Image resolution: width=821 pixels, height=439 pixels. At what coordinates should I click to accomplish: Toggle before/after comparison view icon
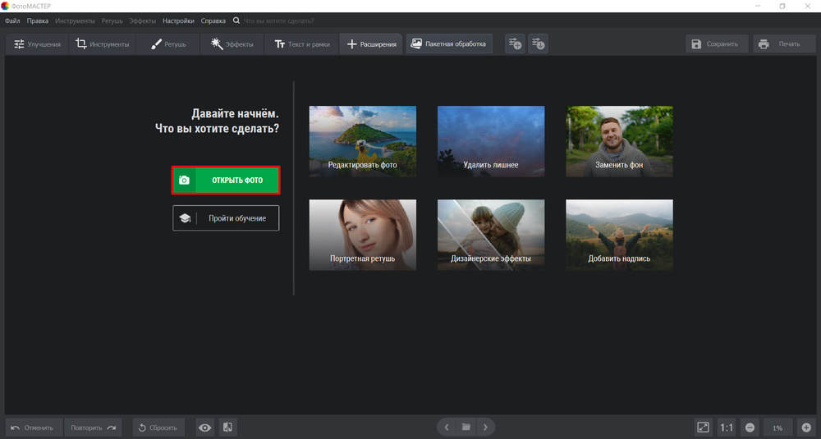tap(227, 428)
